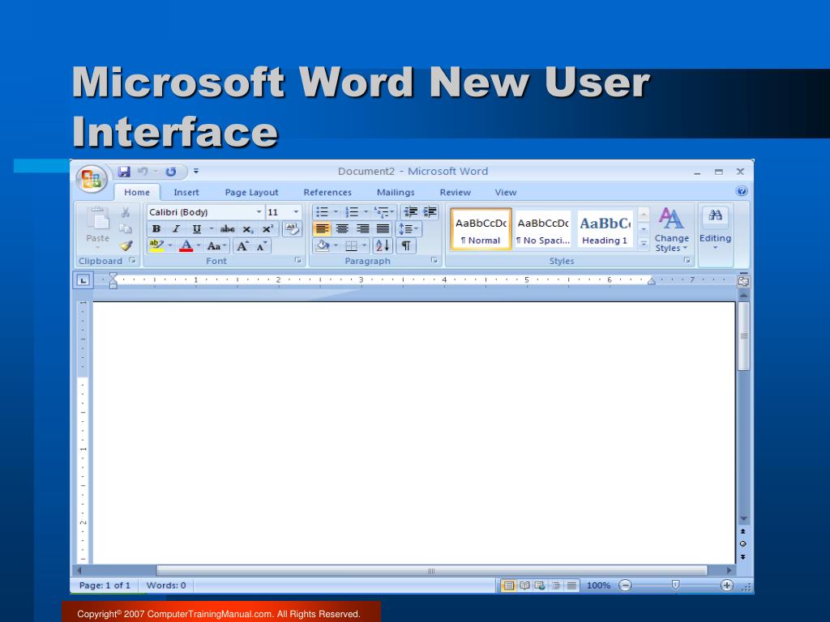Show paragraph marks with pilcrow icon

(x=406, y=245)
